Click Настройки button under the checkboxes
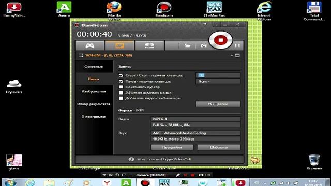The image size is (331, 186). coord(218,104)
